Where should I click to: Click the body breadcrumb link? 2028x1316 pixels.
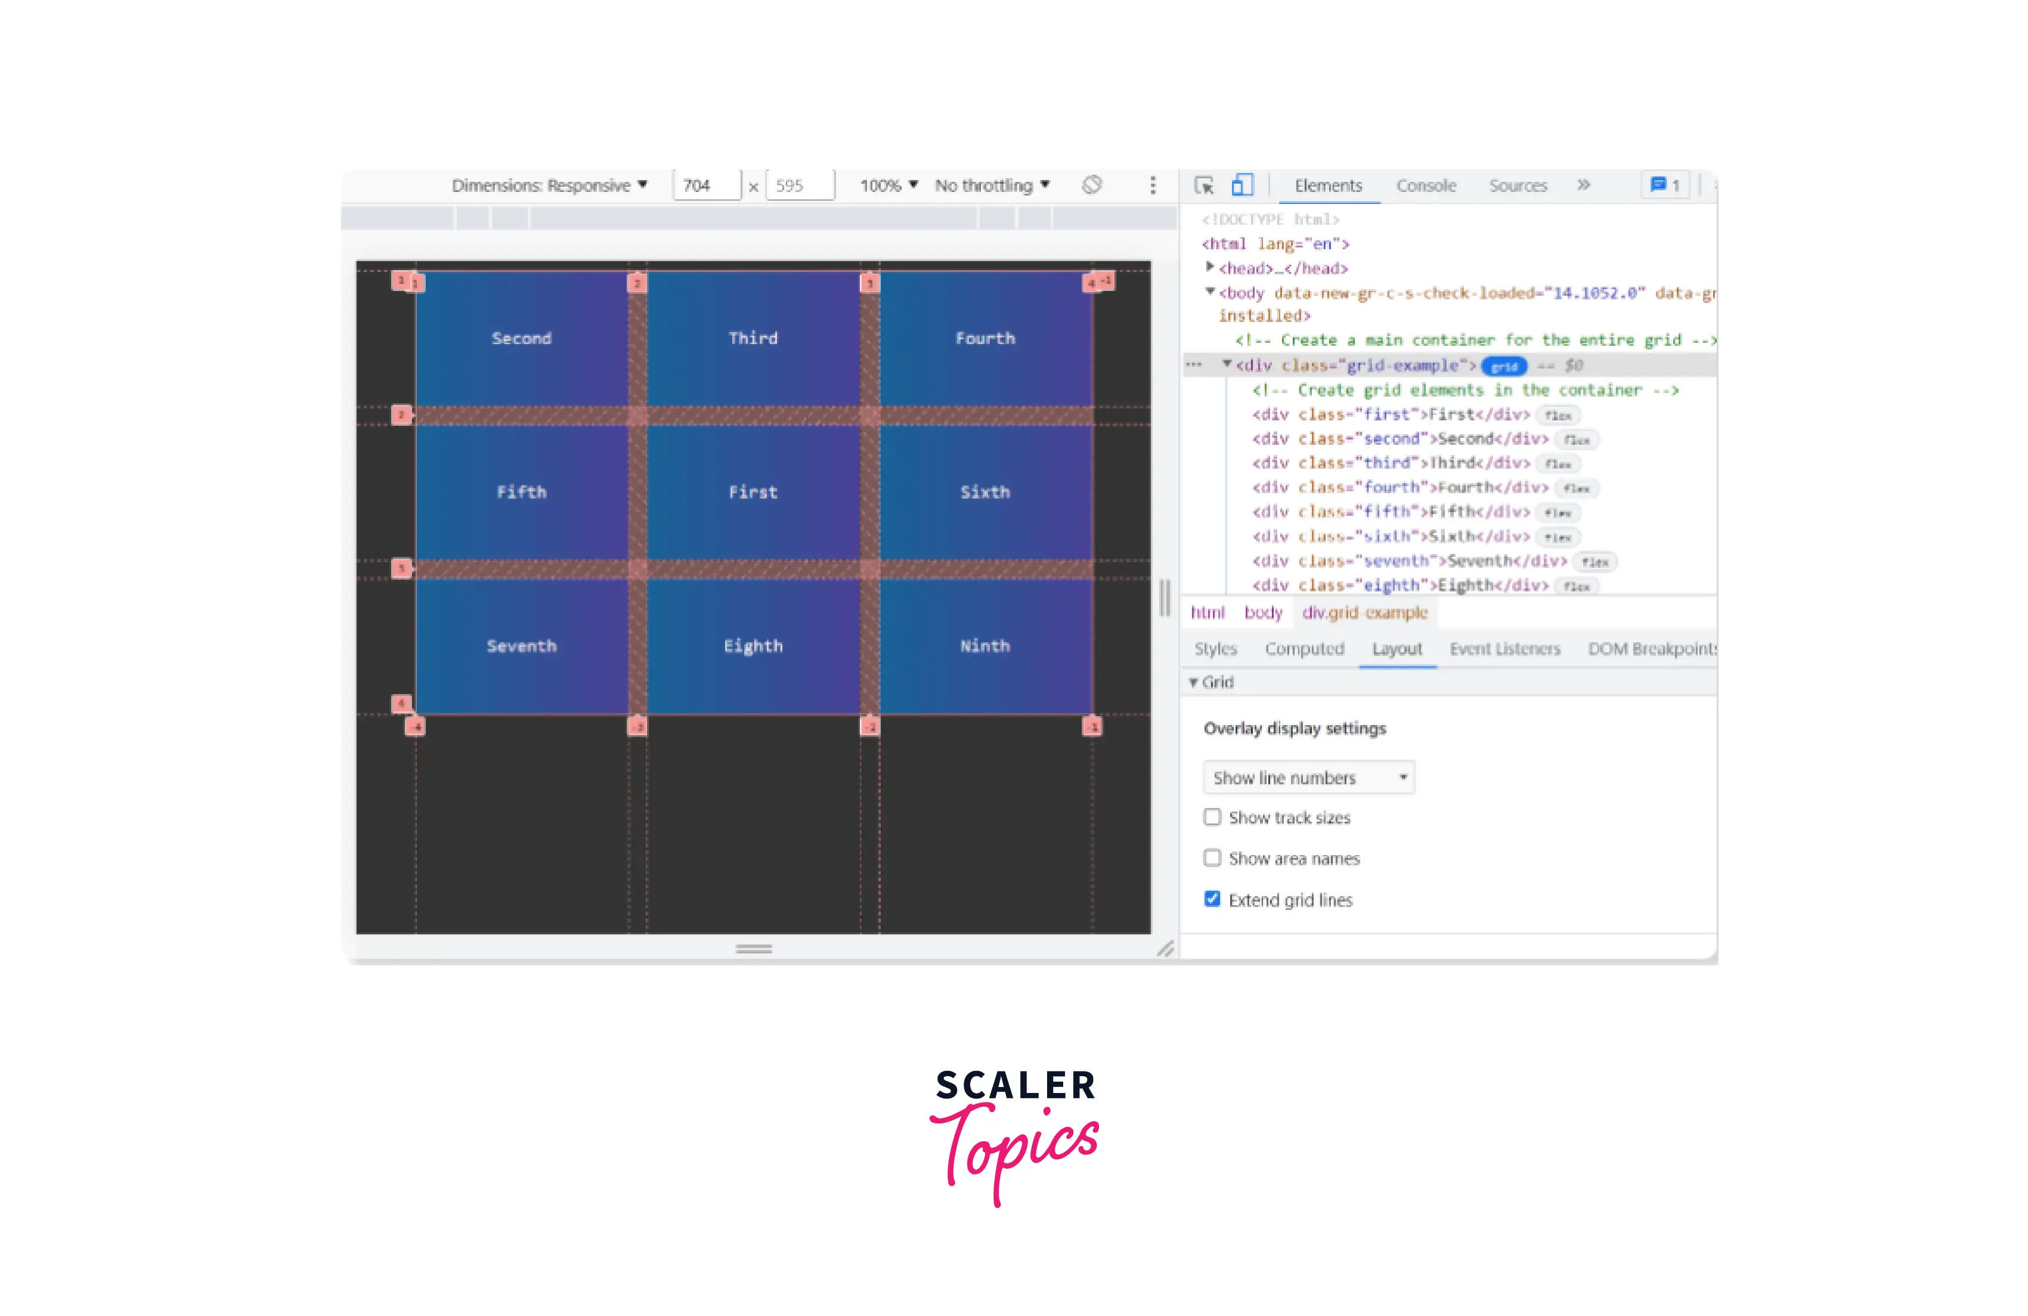[1263, 613]
